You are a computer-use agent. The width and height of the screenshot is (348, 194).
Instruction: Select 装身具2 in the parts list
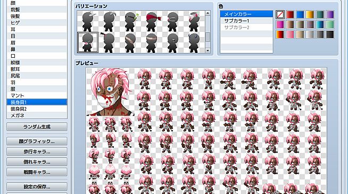coord(37,109)
